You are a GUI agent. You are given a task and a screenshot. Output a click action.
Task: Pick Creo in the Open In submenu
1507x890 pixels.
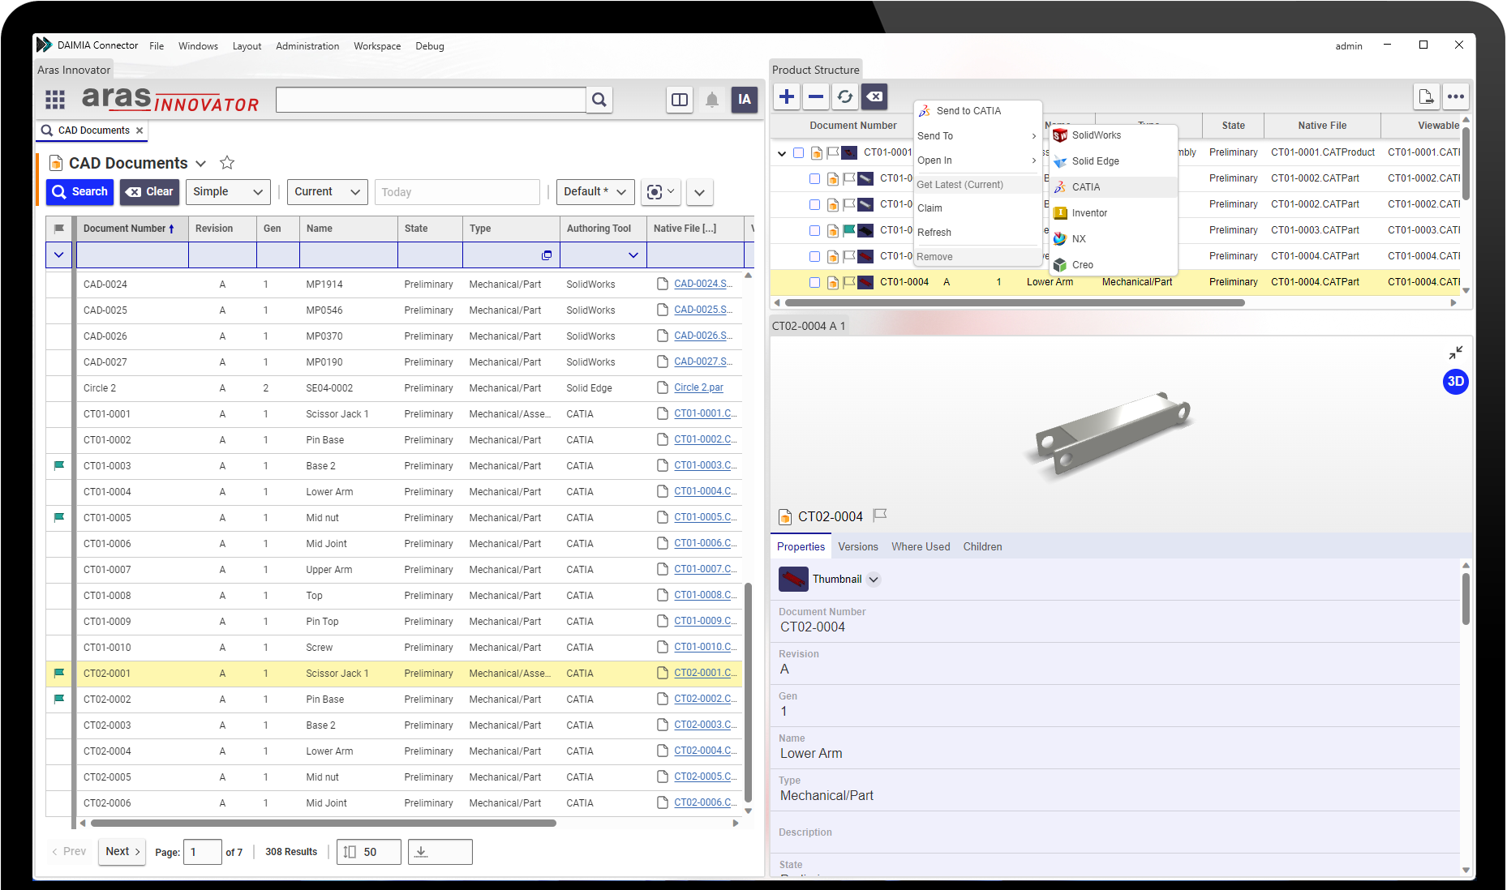(x=1082, y=264)
